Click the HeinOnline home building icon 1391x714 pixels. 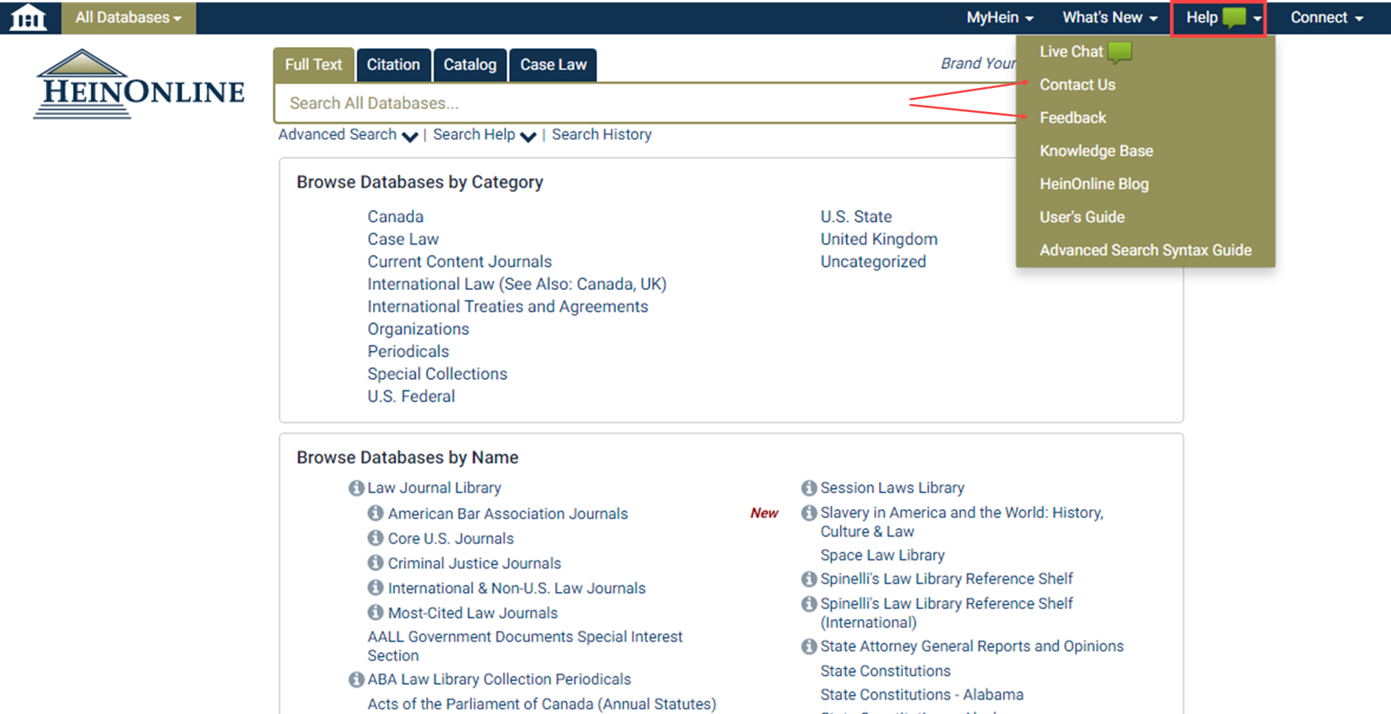click(x=28, y=18)
